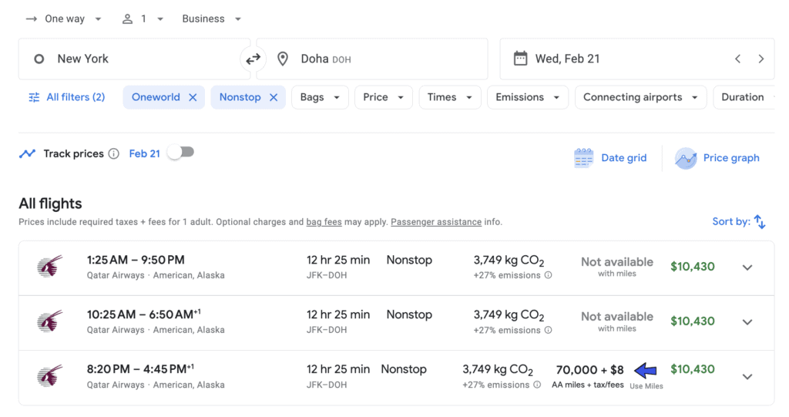Open the Business cabin class dropdown
Screen dimensions: 789x417
(211, 18)
